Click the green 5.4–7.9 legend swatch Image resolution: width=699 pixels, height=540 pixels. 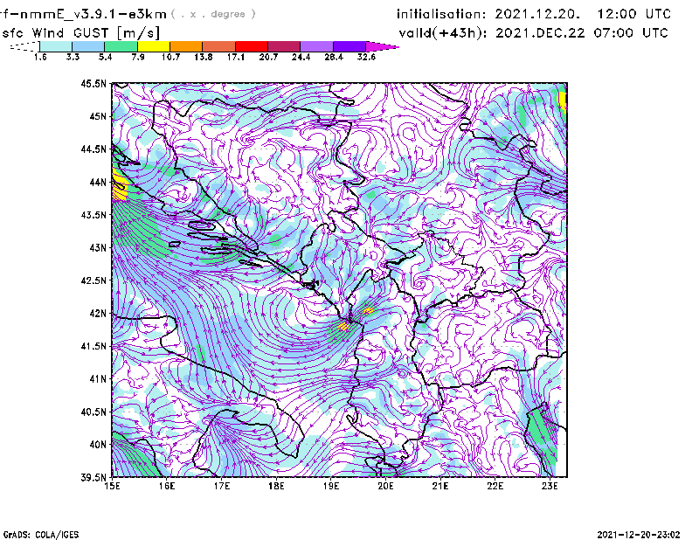[x=121, y=46]
